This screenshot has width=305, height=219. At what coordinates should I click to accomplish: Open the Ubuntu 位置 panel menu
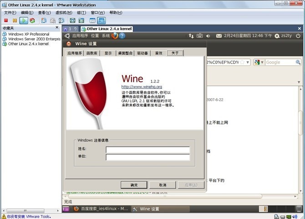click(x=95, y=36)
